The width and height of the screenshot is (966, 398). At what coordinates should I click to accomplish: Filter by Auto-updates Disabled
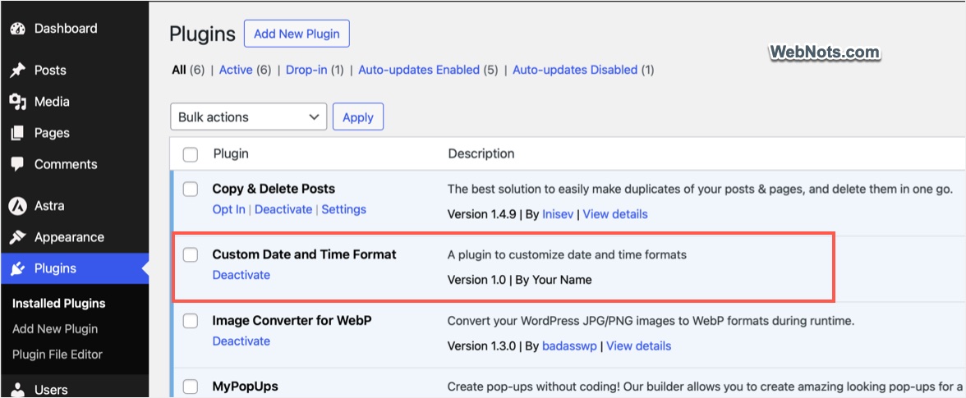[575, 70]
